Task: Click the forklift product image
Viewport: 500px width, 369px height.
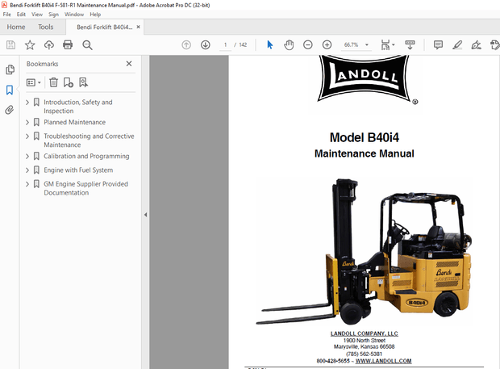Action: tap(365, 252)
